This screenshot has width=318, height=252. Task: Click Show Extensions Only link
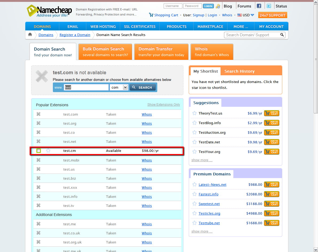tap(163, 104)
